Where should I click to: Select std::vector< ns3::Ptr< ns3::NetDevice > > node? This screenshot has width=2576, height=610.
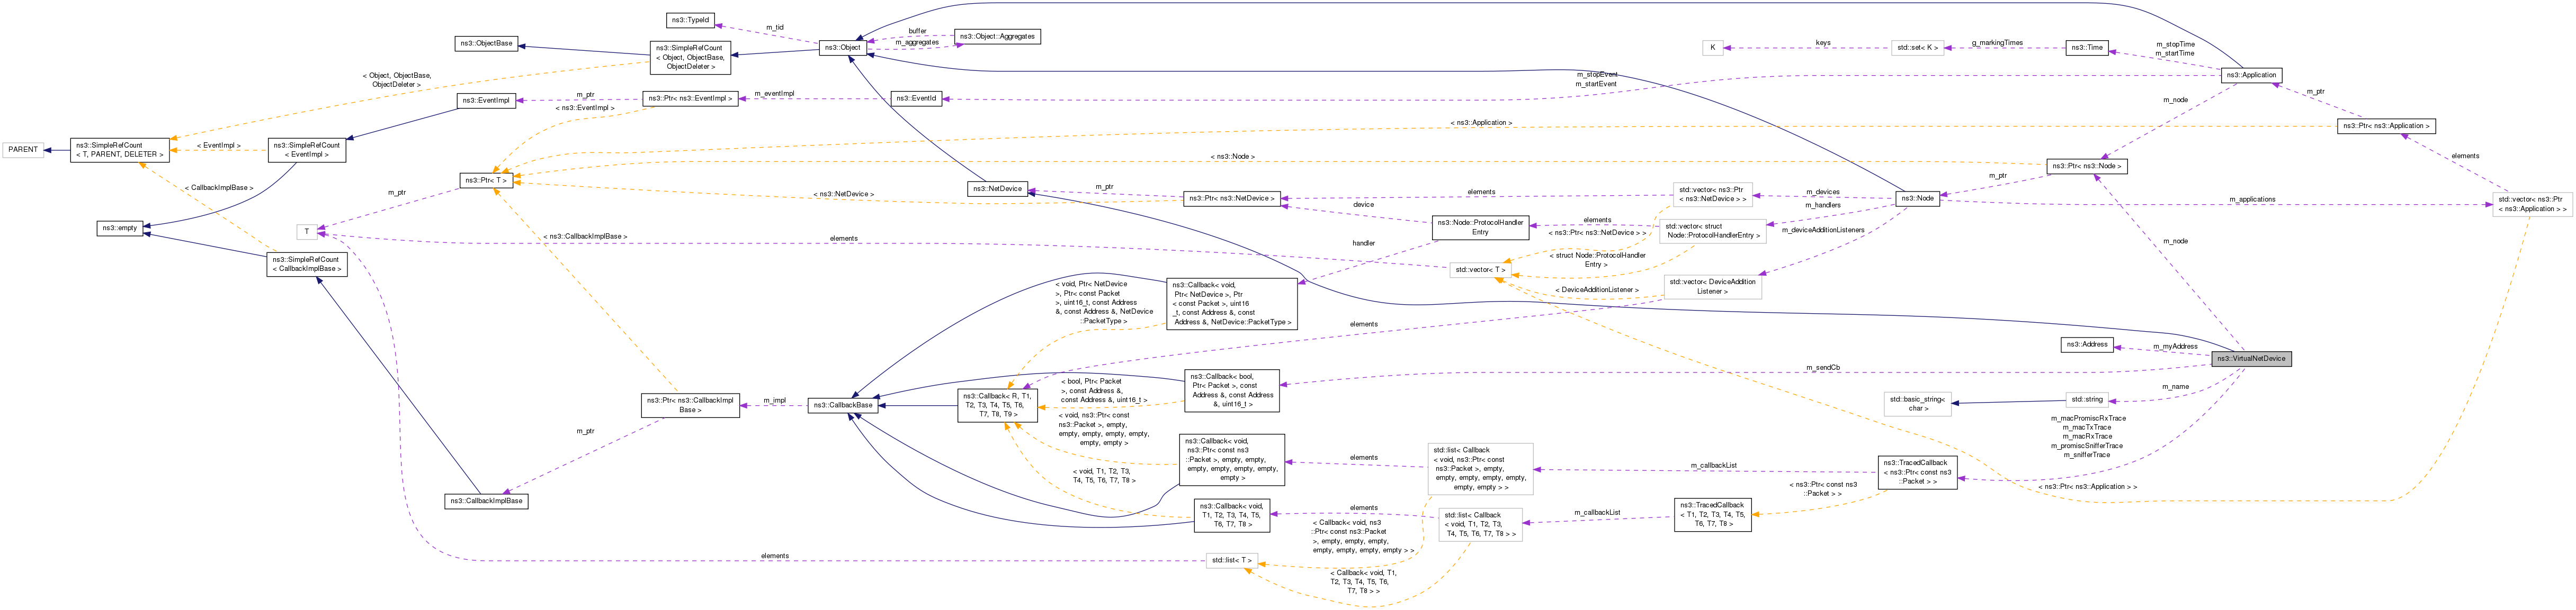1713,194
